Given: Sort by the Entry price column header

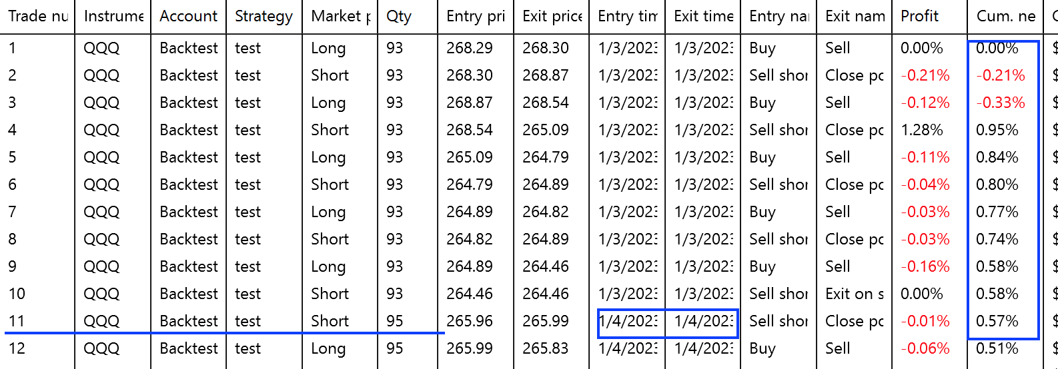Looking at the screenshot, I should pos(476,16).
